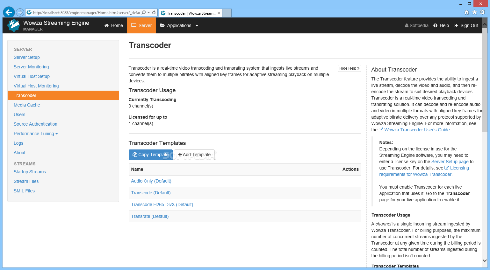Viewport: 490px width, 270px height.
Task: Click the '1 channel(s)' licensed value
Action: (141, 123)
